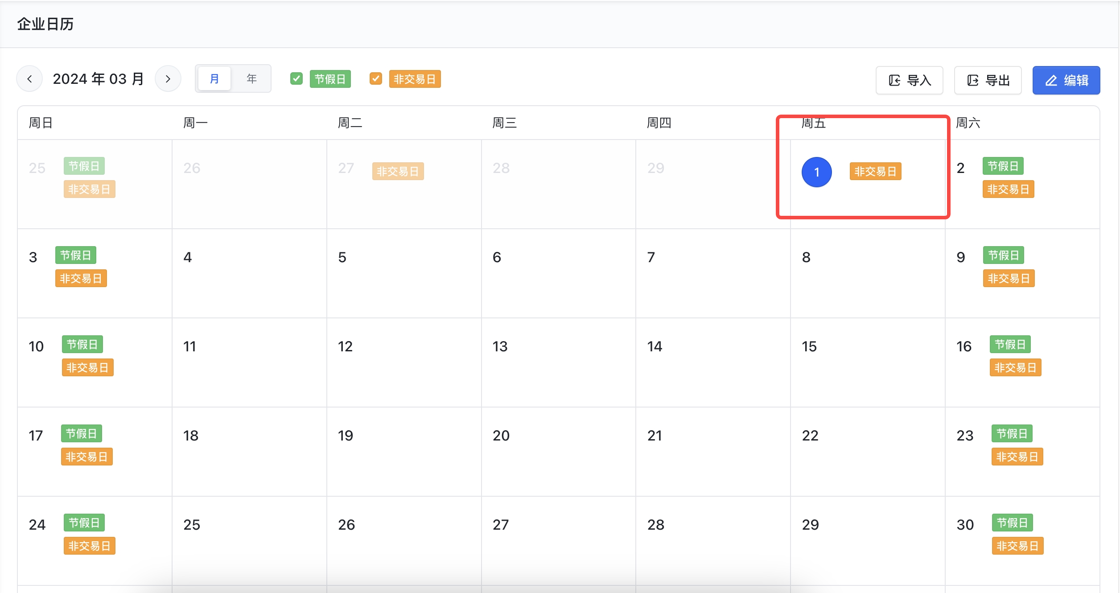Click 节假日 tag on March 3
Screen dimensions: 1120x593
(76, 255)
